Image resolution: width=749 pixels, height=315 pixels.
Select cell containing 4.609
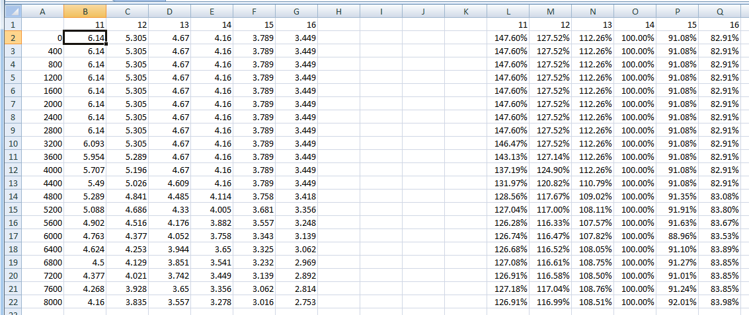point(170,183)
